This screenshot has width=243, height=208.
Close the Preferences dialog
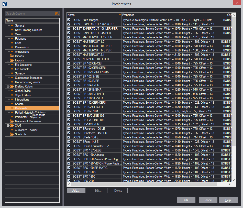(237, 3)
